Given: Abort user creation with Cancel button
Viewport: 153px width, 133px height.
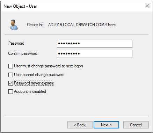Looking at the screenshot, I should point(136,125).
